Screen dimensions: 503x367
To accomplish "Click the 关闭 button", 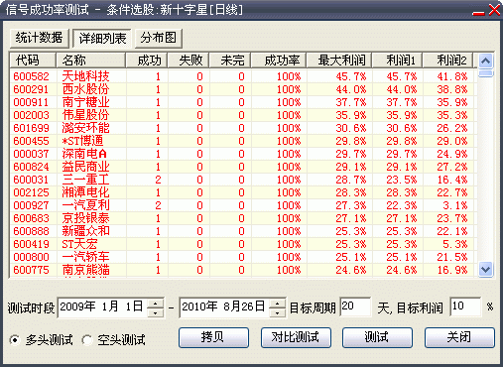I will tap(459, 337).
